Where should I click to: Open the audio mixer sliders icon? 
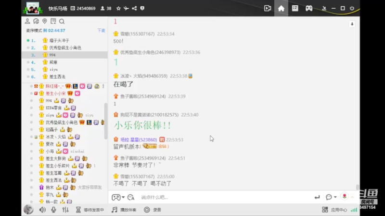[x=65, y=210]
